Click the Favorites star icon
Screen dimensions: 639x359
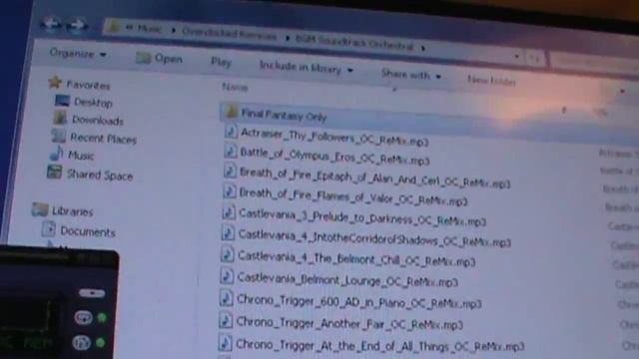coord(56,83)
